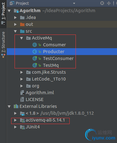Image resolution: width=117 pixels, height=143 pixels.
Task: Collapse the ActiveMq package
Action: pos(22,38)
